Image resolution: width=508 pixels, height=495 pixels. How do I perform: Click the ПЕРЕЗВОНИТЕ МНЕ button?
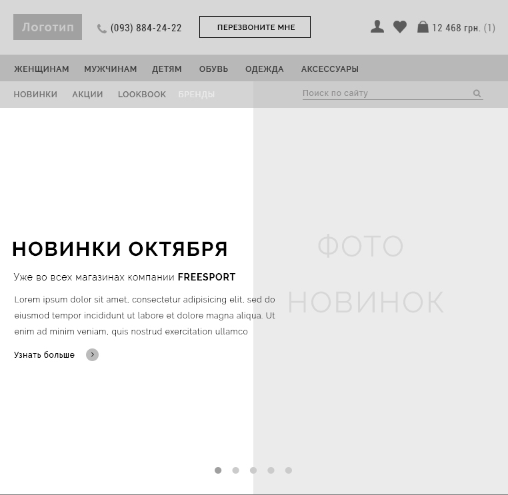(x=255, y=27)
